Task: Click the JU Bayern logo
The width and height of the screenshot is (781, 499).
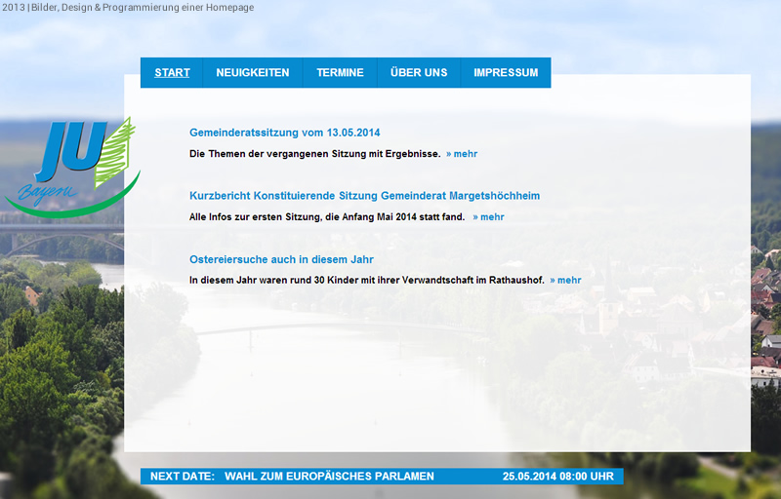Action: [72, 168]
